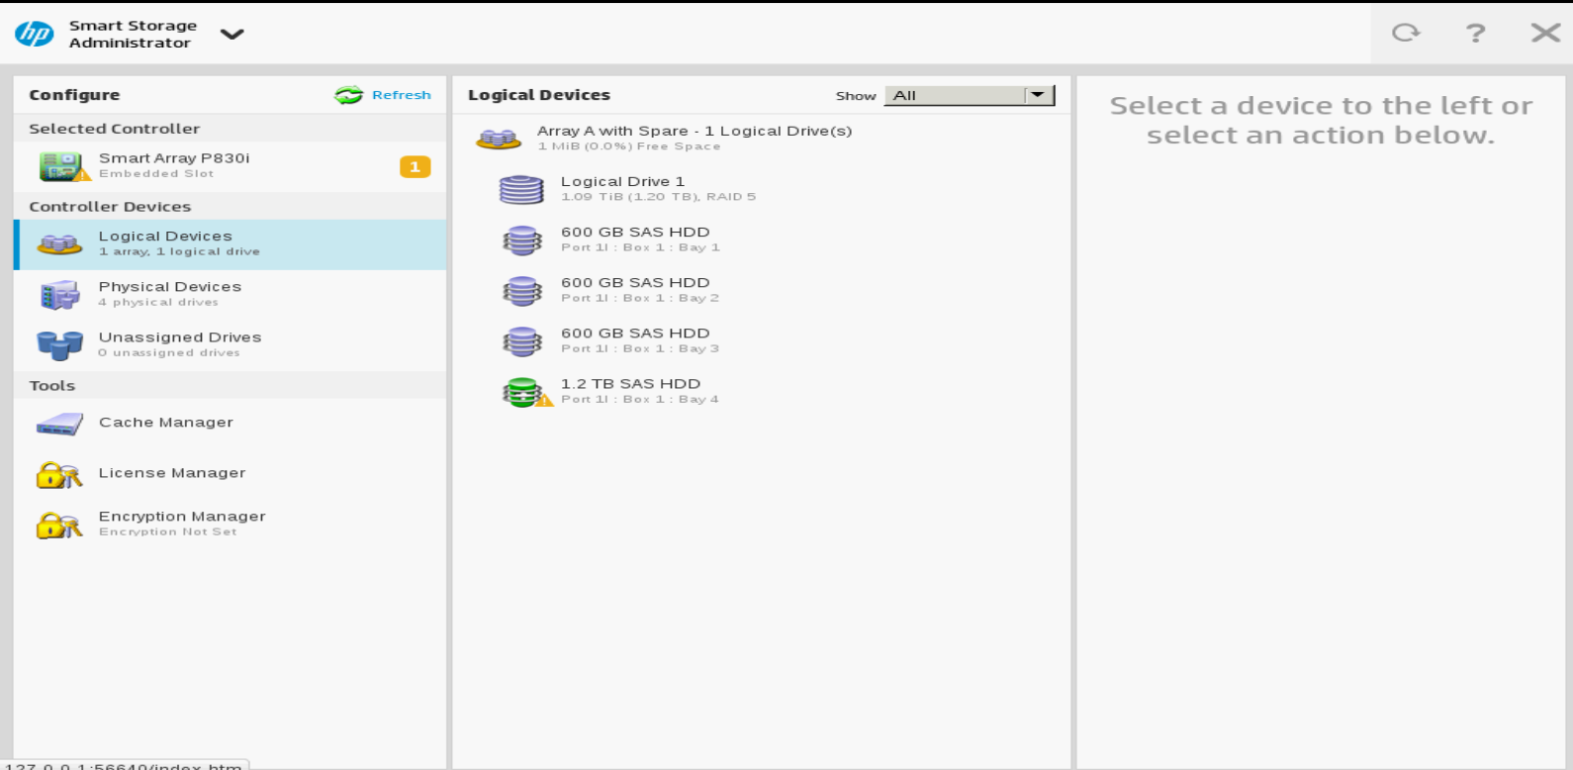The width and height of the screenshot is (1573, 770).
Task: Click the 'Port 1I : Box 1 : Bay 1' text
Action: tap(640, 247)
